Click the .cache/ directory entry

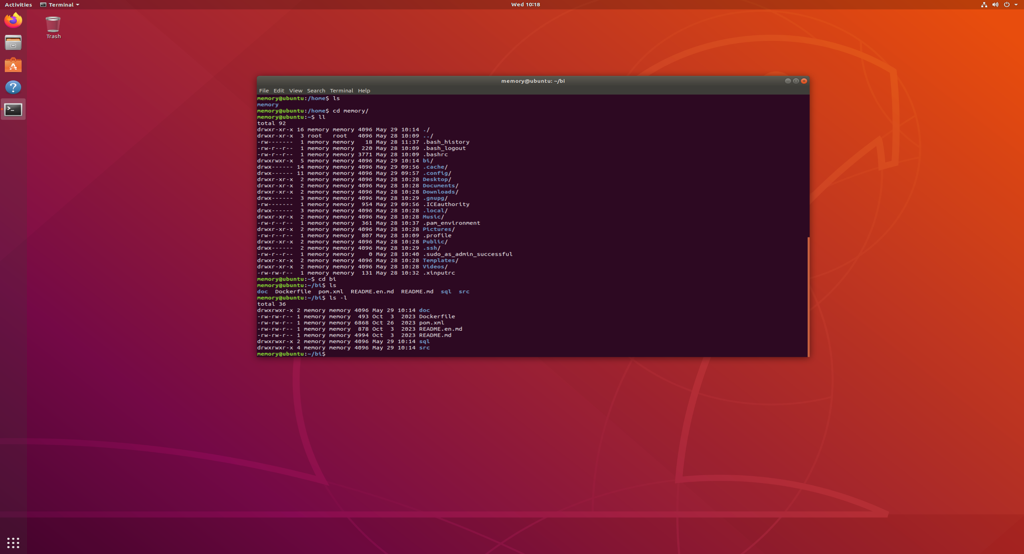pyautogui.click(x=435, y=167)
